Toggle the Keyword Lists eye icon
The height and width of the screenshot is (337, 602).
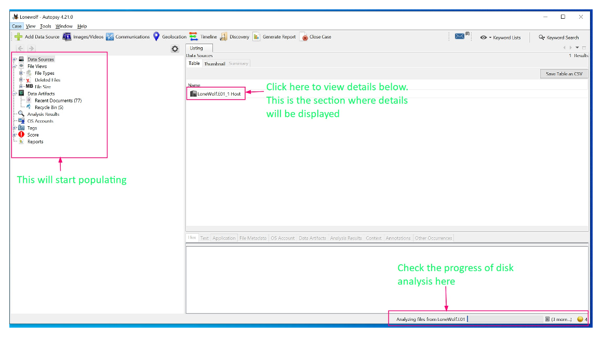point(484,37)
